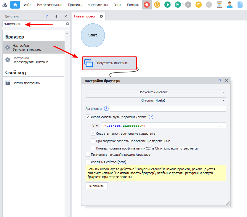
Task: Enable Изоляция сайтов (beta) checkbox
Action: [88, 162]
